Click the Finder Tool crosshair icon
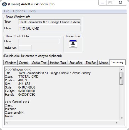Screen dimensions: 129x130 (73, 44)
